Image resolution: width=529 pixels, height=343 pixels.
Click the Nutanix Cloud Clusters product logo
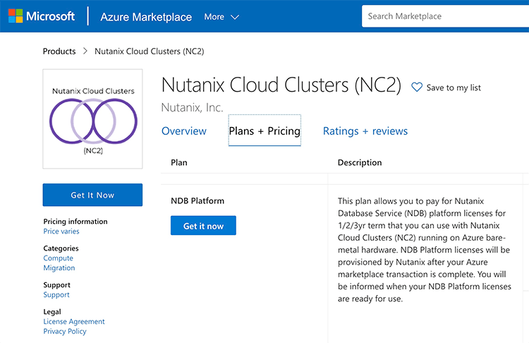(x=92, y=119)
